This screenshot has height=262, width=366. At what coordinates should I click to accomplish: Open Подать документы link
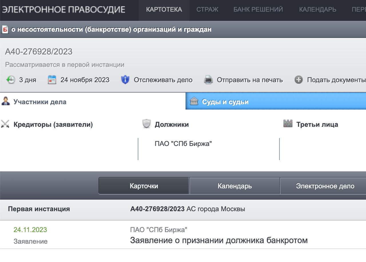(x=336, y=80)
